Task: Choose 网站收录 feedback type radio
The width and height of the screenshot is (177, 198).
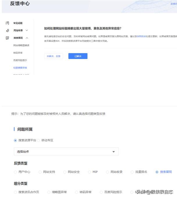Action: click(x=108, y=172)
